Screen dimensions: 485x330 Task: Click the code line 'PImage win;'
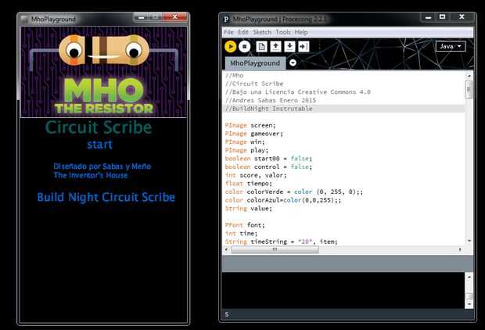(245, 142)
